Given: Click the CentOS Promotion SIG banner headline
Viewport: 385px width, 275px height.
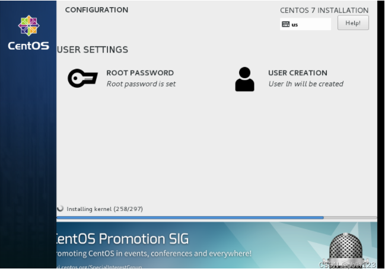Looking at the screenshot, I should point(122,239).
